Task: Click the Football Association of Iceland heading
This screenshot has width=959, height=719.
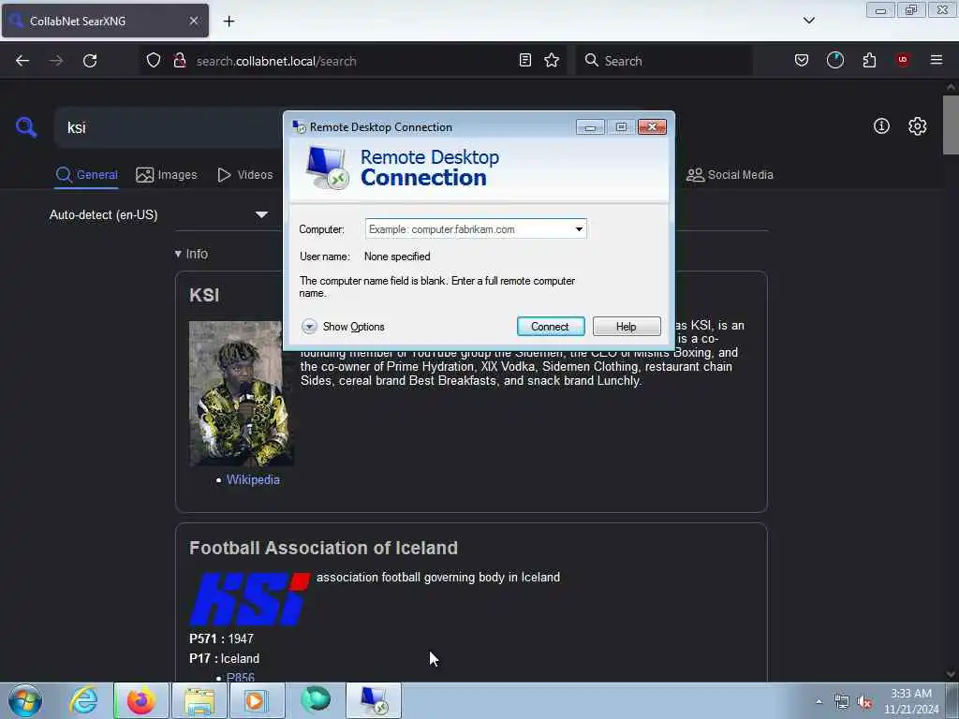Action: point(323,548)
